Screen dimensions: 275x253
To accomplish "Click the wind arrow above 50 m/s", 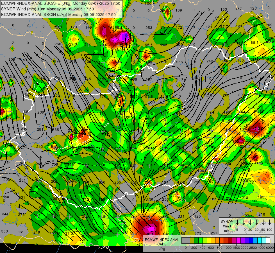I will [263, 222].
